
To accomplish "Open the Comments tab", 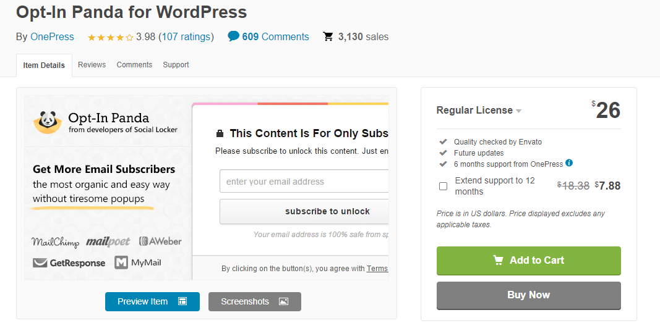I will (x=134, y=65).
